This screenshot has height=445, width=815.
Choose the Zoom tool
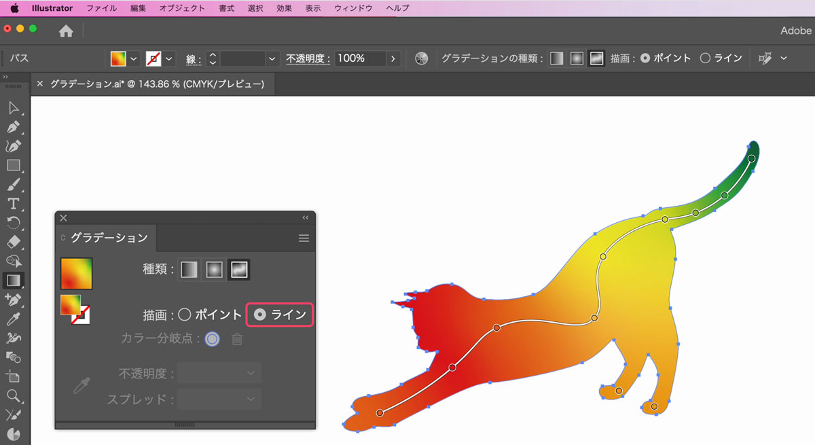click(x=14, y=395)
